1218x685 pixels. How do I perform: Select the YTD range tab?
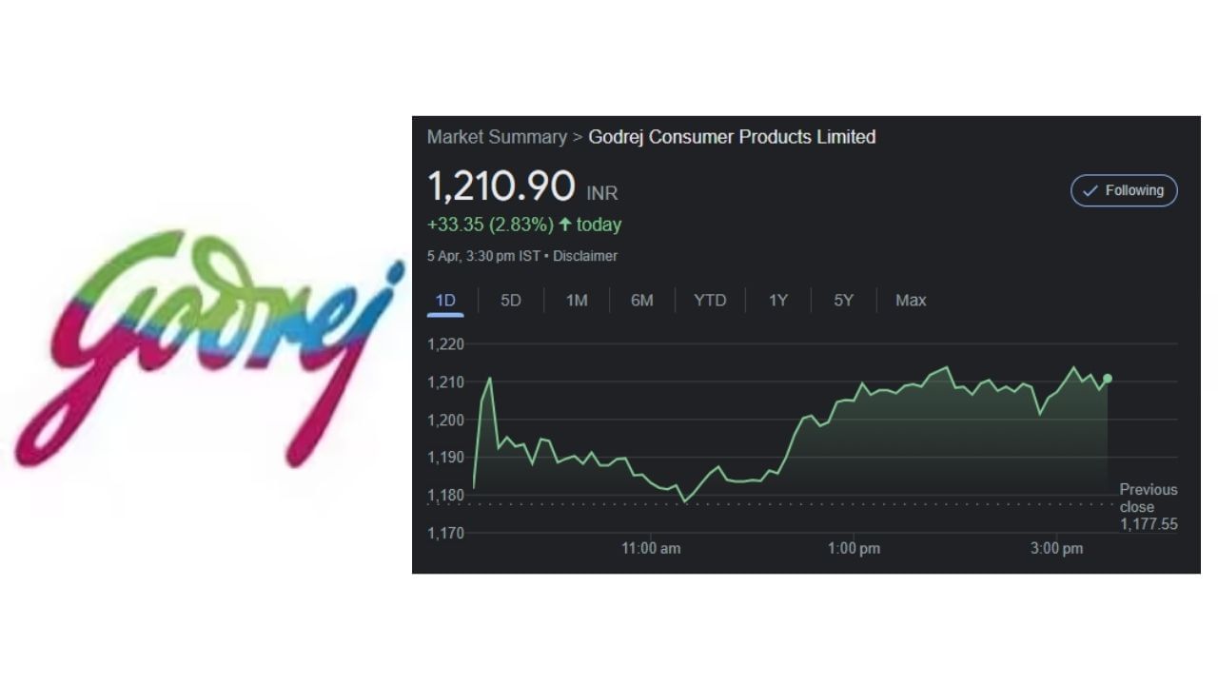710,301
